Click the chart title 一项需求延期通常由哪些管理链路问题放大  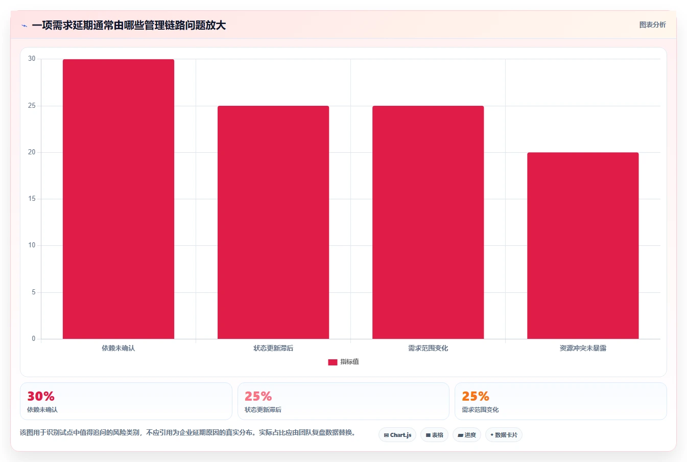(129, 25)
